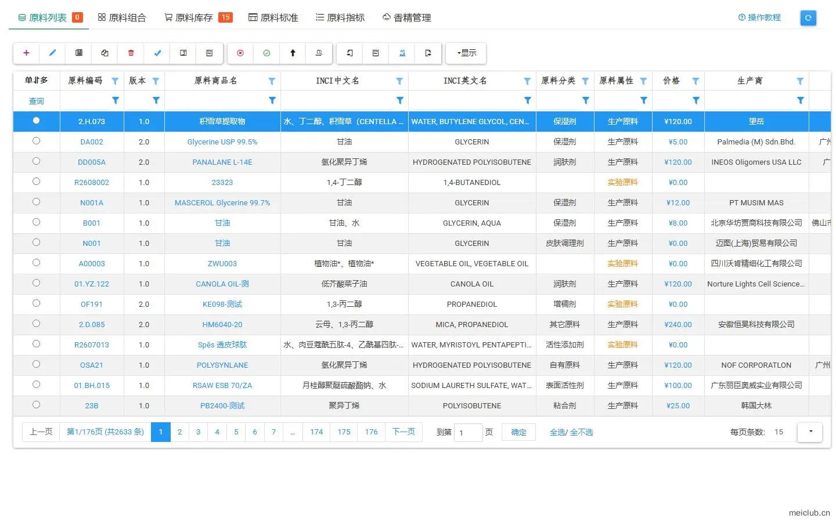
Task: Click the red trash delete icon
Action: 131,53
